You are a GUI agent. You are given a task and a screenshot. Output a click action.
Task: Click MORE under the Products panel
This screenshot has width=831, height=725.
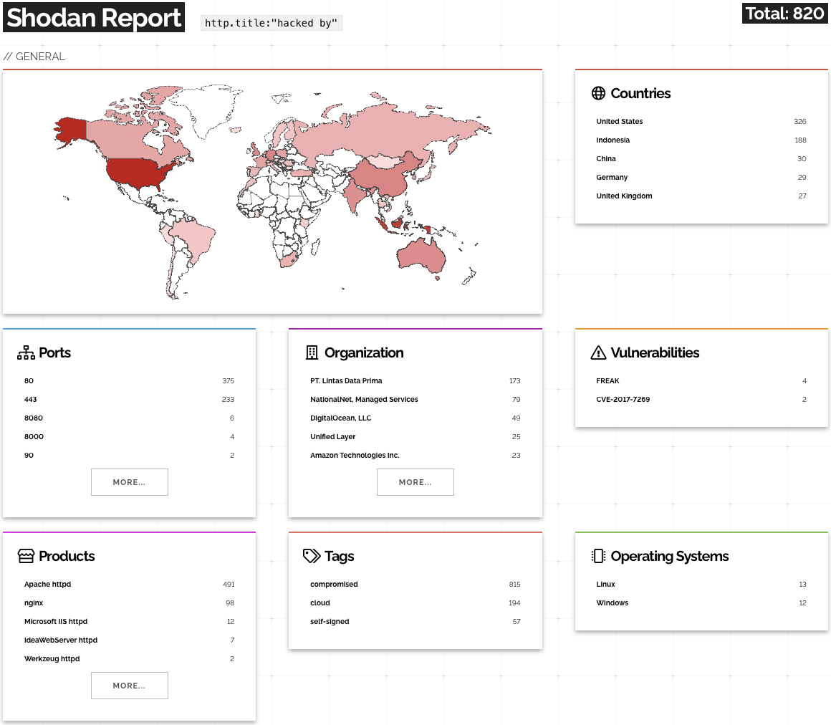[129, 685]
